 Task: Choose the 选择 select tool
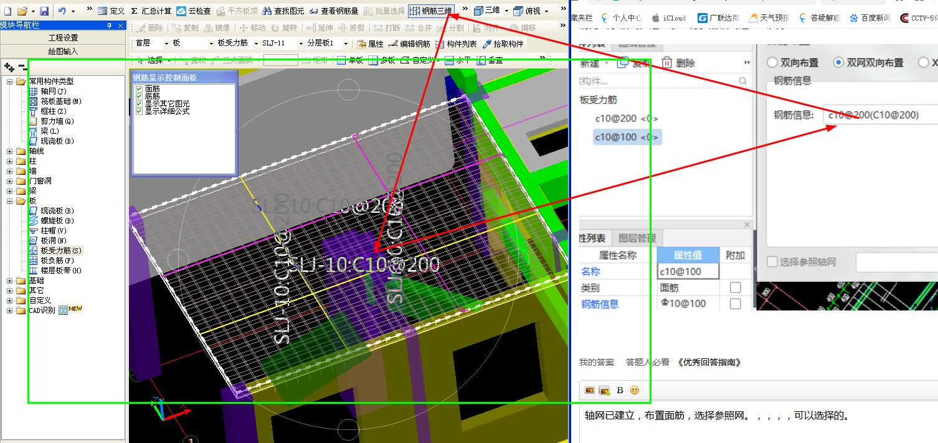tap(150, 60)
